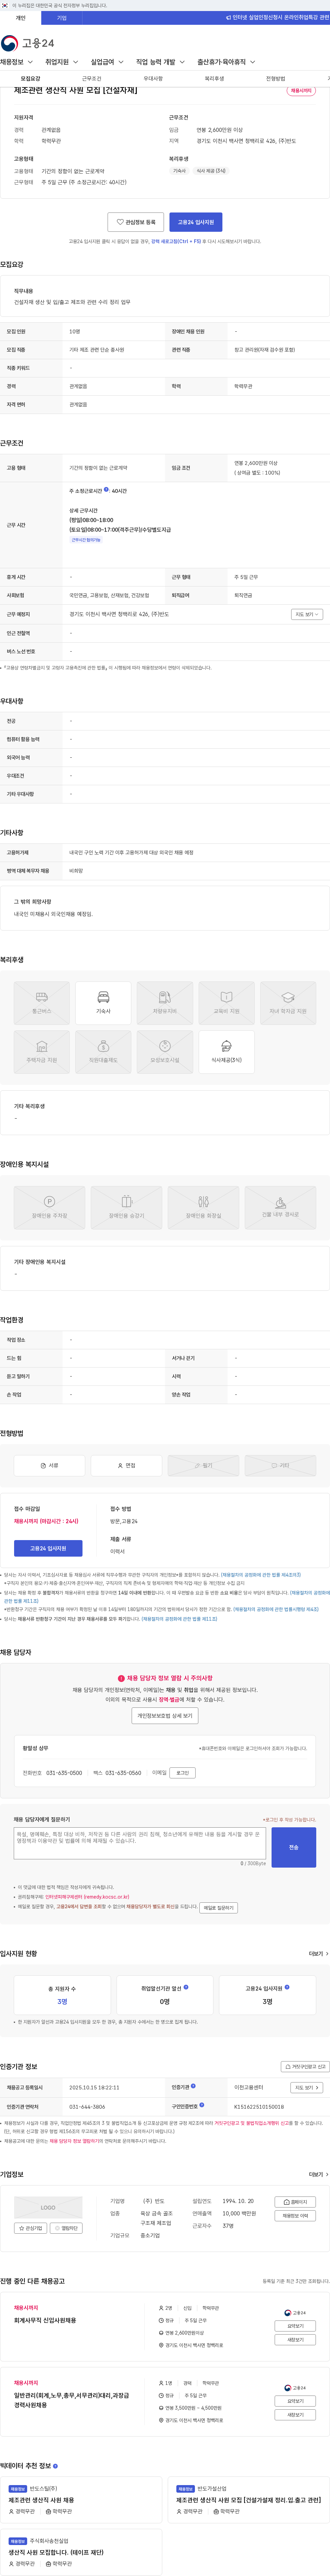The height and width of the screenshot is (2576, 330).
Task: Switch to the 개인 tab
Action: [20, 18]
